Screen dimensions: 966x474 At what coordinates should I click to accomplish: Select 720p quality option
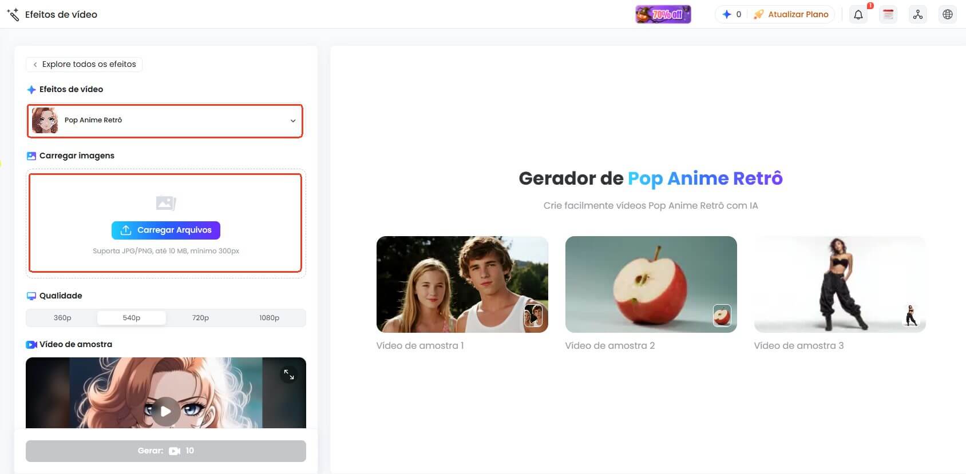[x=200, y=318]
